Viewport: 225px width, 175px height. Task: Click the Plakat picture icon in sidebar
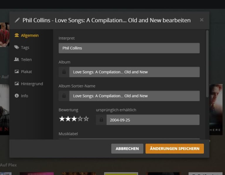point(17,71)
